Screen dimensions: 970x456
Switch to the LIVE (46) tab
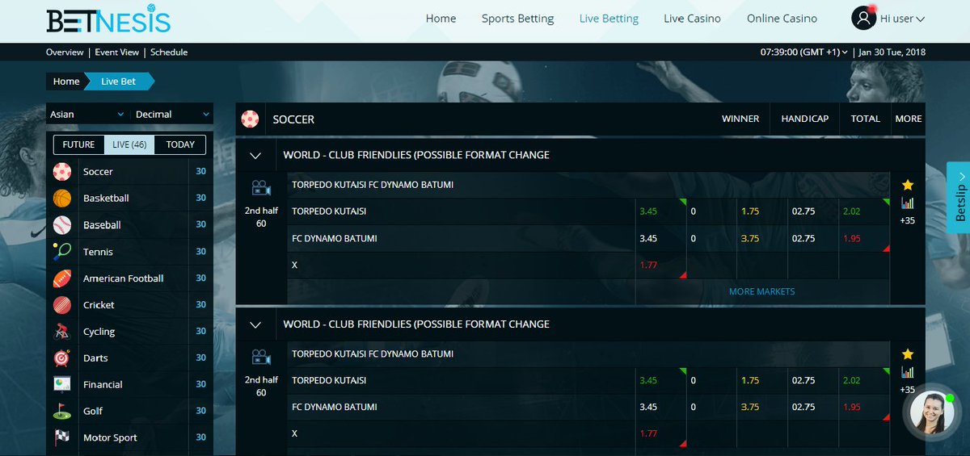(129, 144)
